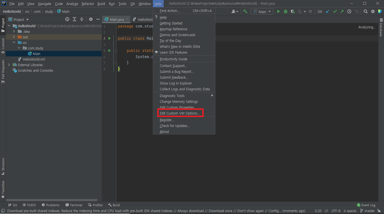Open the profiler run options dropdown arrow
Screen dimensions: 384x214
305,11
